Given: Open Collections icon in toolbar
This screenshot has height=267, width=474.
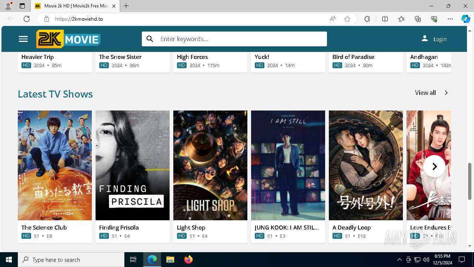Looking at the screenshot, I should pos(418,19).
